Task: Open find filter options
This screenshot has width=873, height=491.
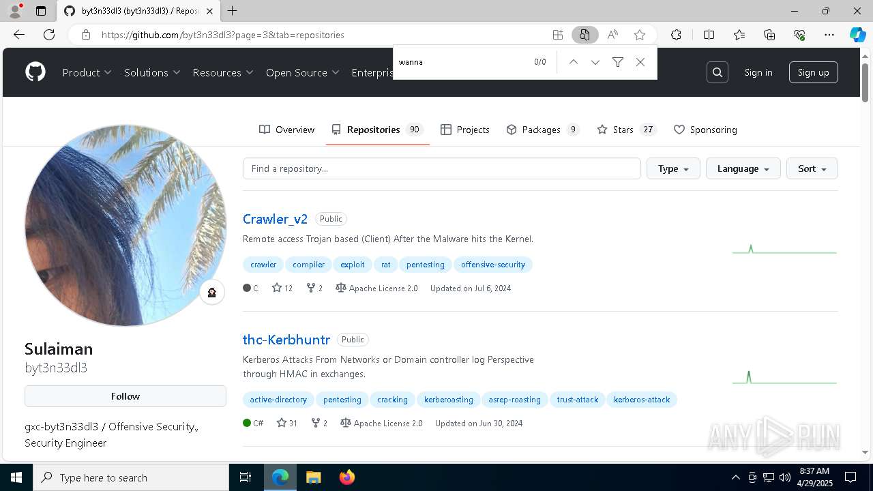Action: click(x=618, y=62)
